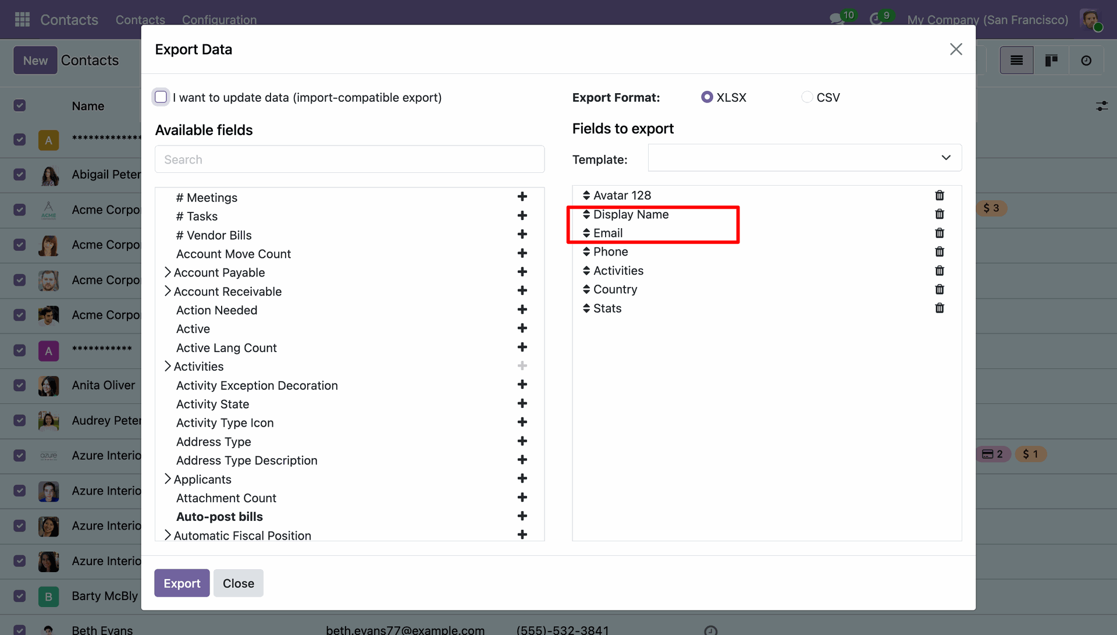This screenshot has width=1117, height=635.
Task: Enable import-compatible export checkbox
Action: point(161,97)
